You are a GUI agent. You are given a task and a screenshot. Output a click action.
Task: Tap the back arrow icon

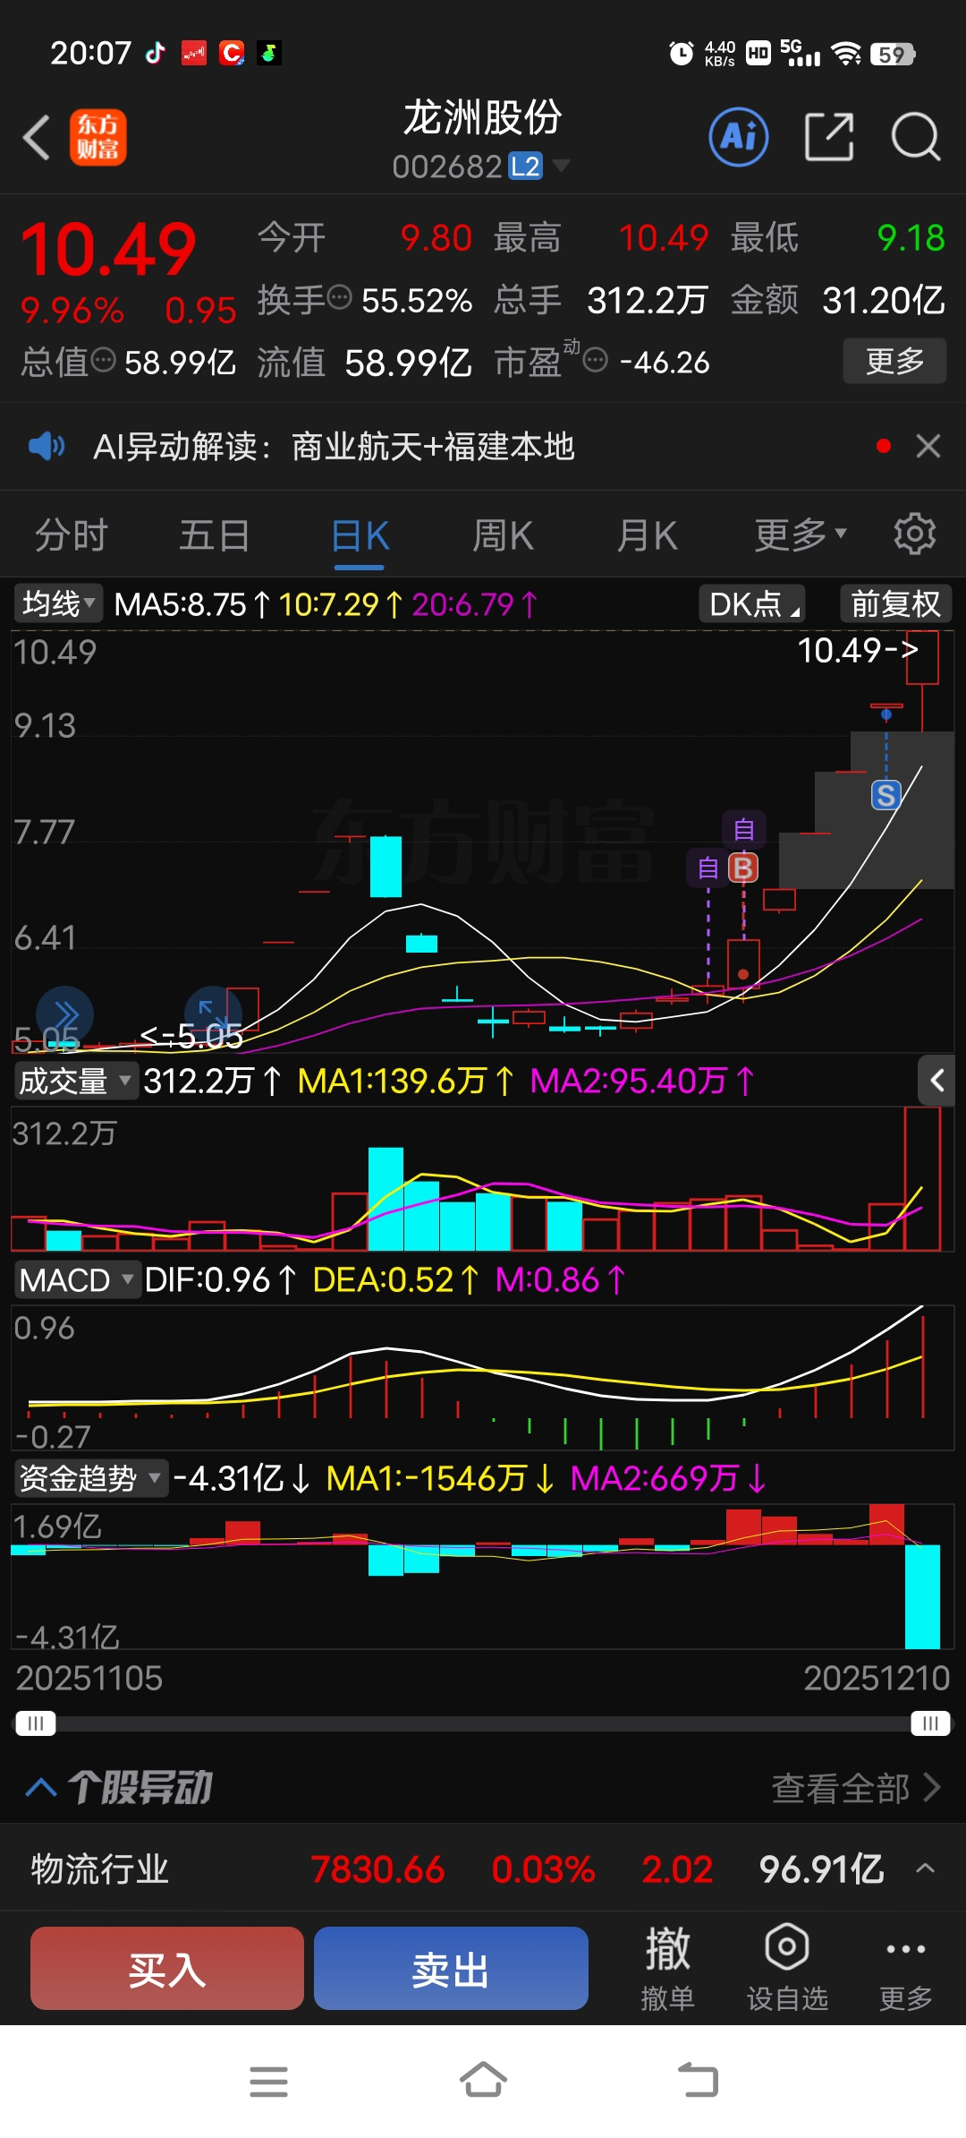(37, 138)
